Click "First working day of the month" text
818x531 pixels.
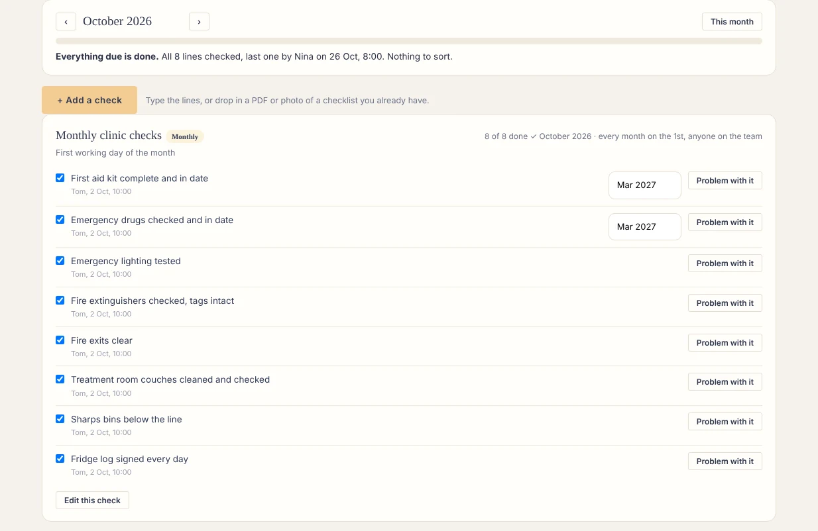(115, 153)
